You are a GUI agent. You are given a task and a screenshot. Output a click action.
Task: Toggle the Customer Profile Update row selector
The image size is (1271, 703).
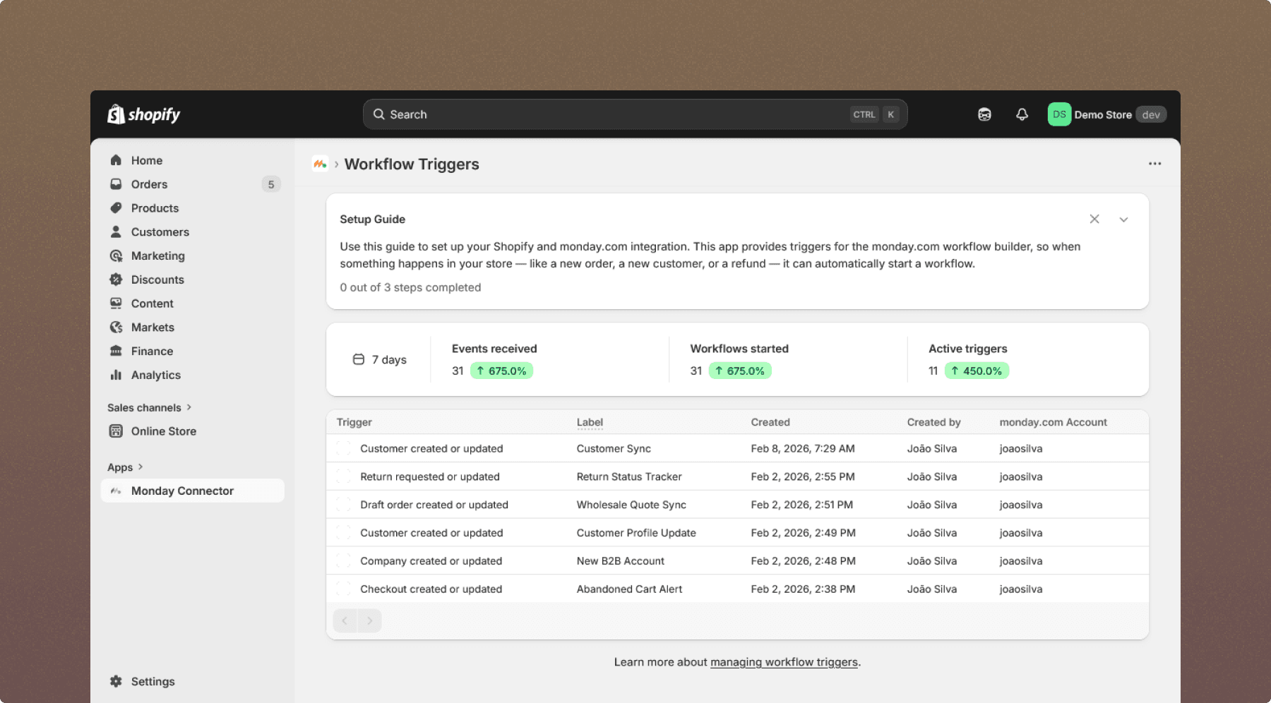tap(343, 533)
